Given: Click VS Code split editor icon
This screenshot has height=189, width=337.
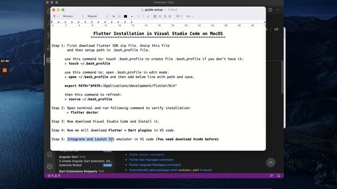Looking at the screenshot, I should (270, 10).
